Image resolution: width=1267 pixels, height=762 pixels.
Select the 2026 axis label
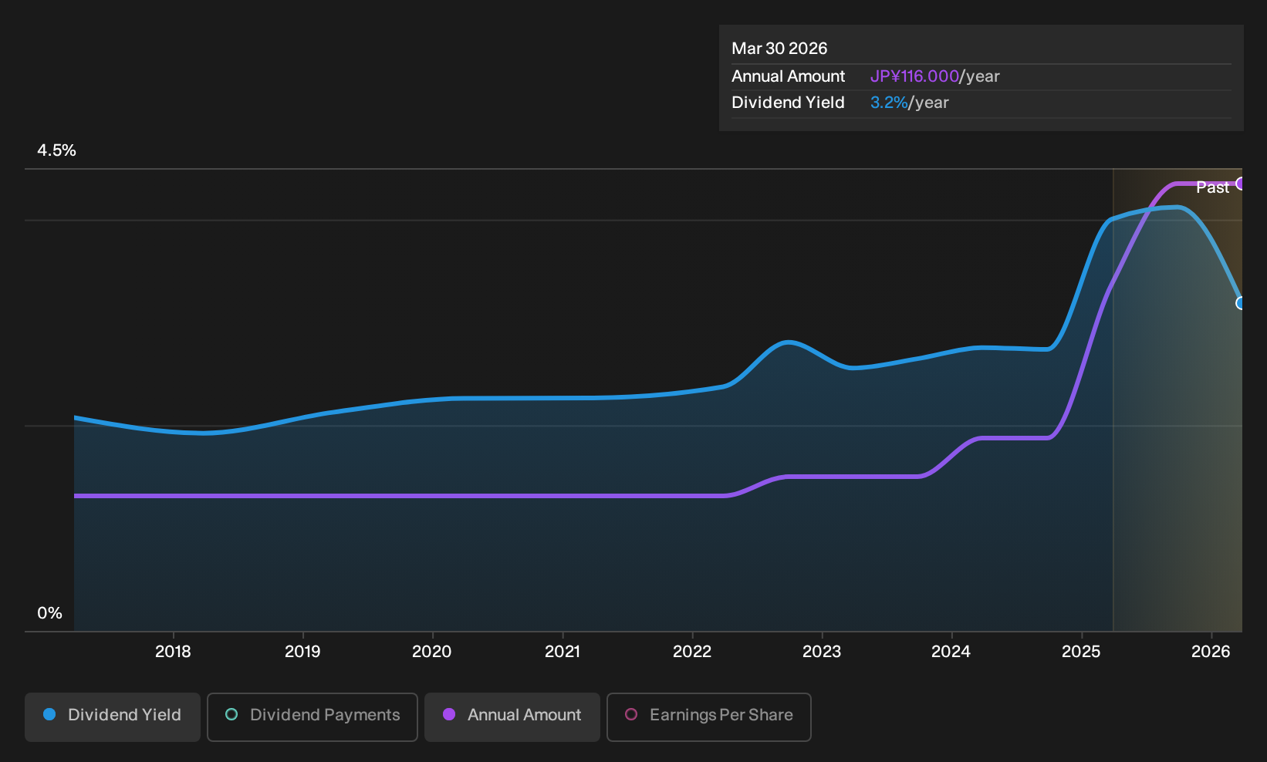click(1211, 652)
